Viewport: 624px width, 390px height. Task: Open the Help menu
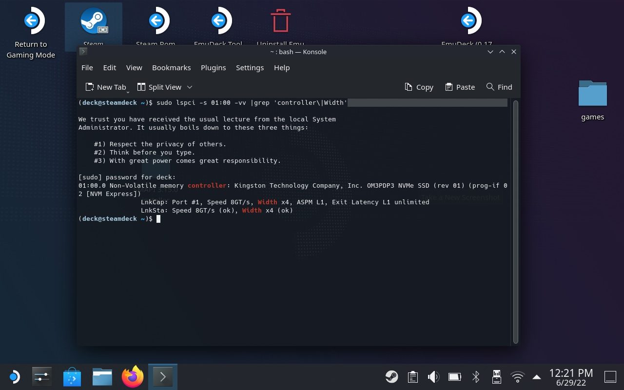coord(282,68)
